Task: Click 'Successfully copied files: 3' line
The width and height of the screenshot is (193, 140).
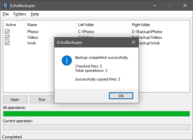Action: pyautogui.click(x=98, y=79)
